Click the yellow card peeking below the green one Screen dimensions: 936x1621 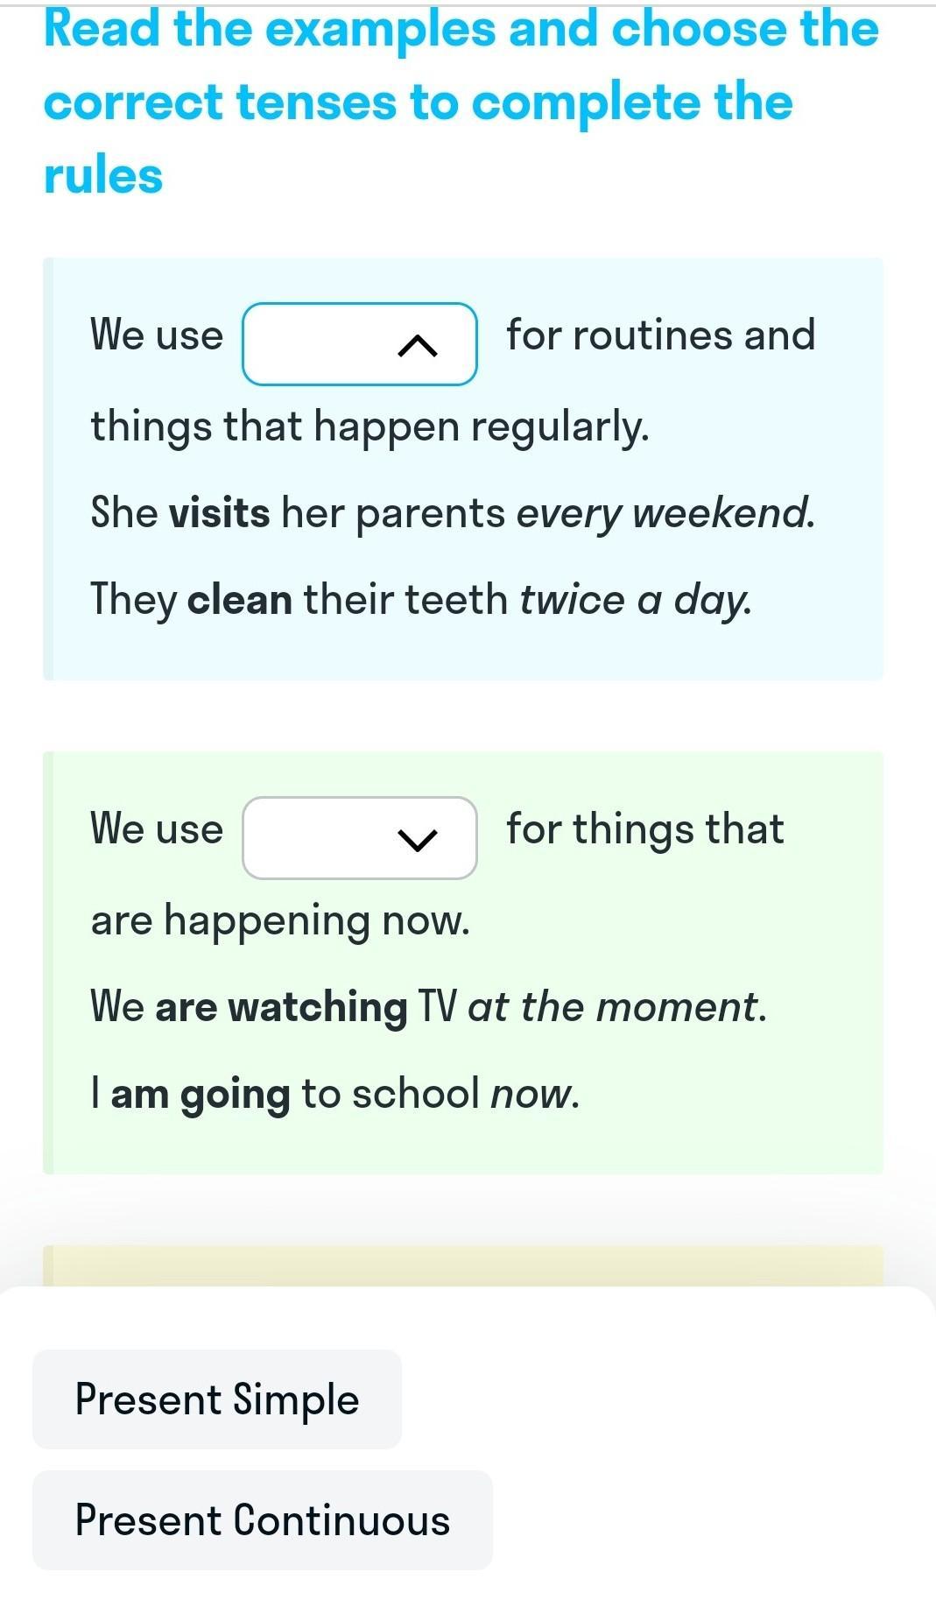[x=462, y=1265]
